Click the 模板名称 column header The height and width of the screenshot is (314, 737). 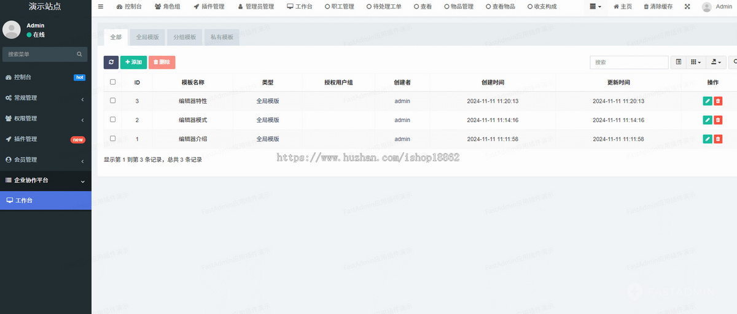coord(193,82)
